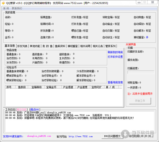Screen dimensions: 159x142
Task: Click the 一共获得: 0 text in 扫描 panel
Action: [134, 88]
